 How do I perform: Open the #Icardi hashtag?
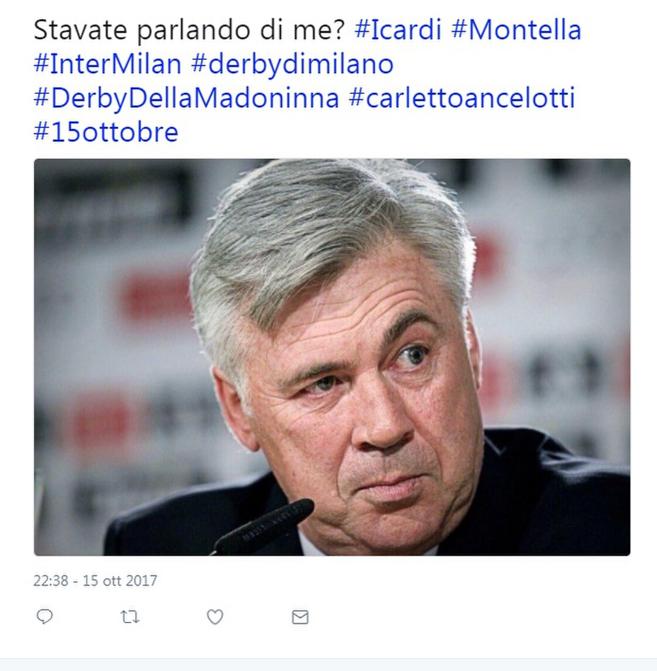click(x=398, y=30)
